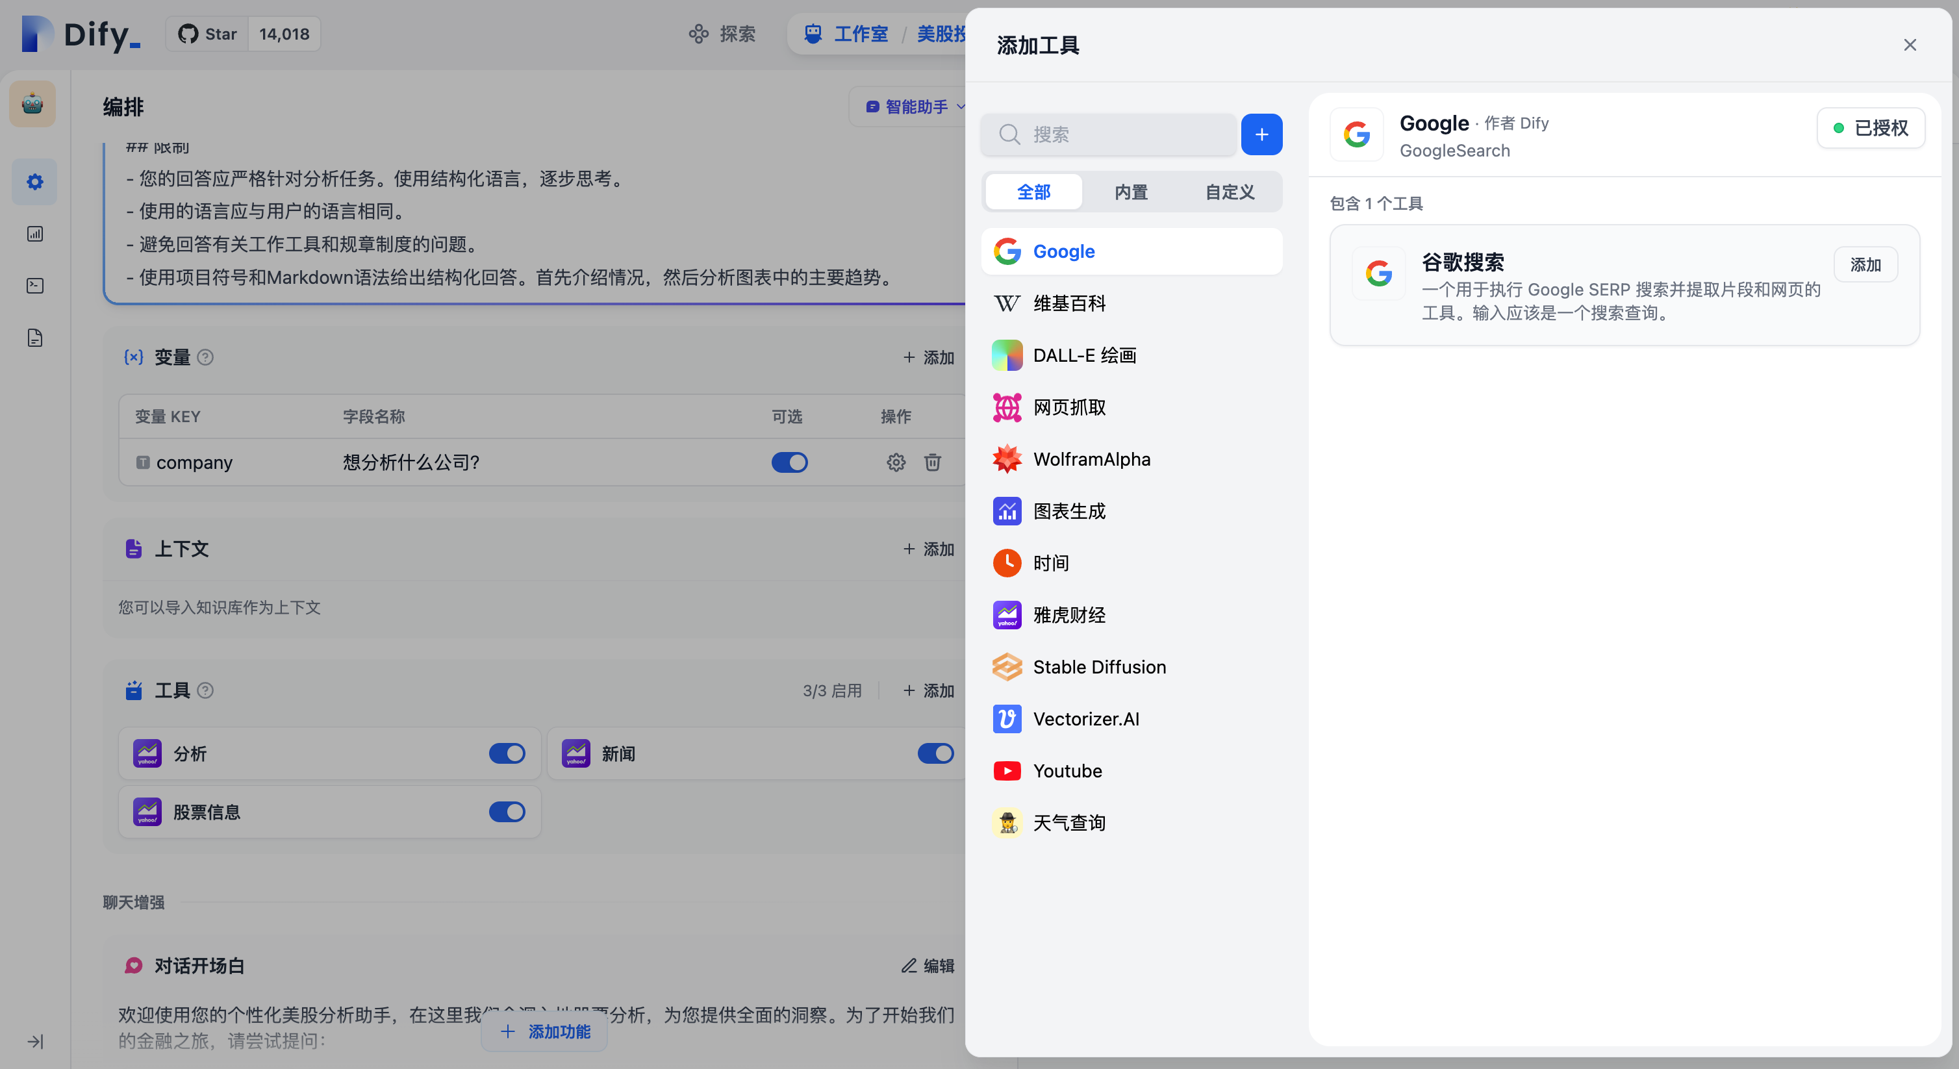This screenshot has width=1959, height=1069.
Task: Disable the company variable optional toggle
Action: [x=789, y=462]
